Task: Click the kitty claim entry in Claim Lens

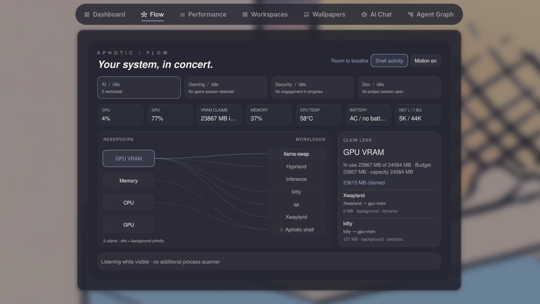Action: point(389,231)
